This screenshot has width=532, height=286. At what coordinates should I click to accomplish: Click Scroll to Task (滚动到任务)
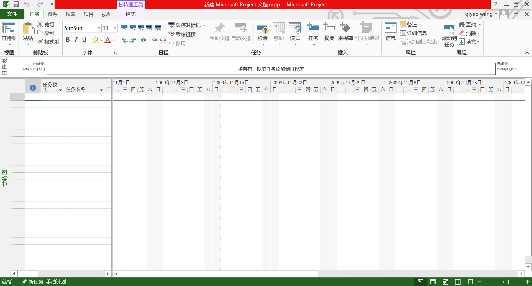coord(449,35)
